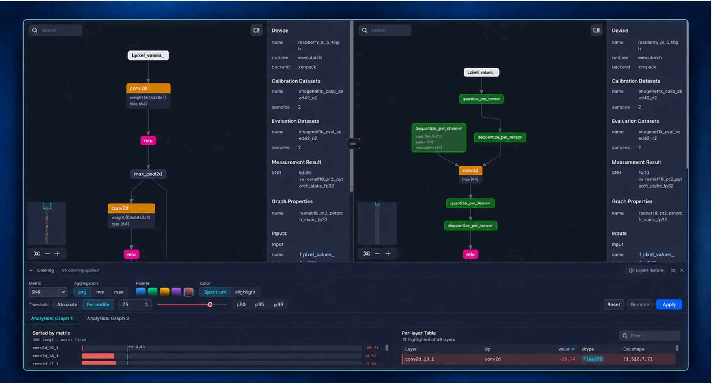Select min aggregation
The height and width of the screenshot is (383, 712).
(101, 292)
